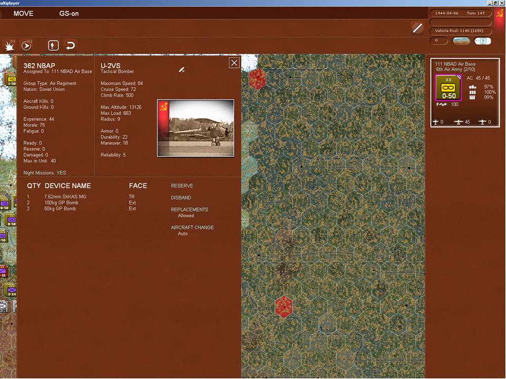Viewport: 506px width, 379px height.
Task: Click the 111 NBAD Air Base title in right panel
Action: coord(455,64)
